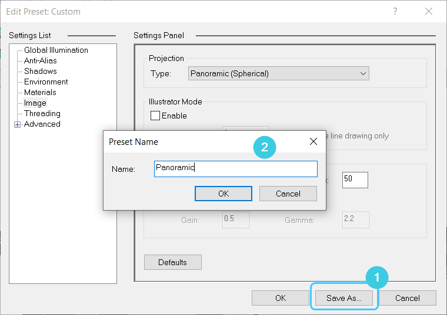
Task: Select Image settings item
Action: 35,103
